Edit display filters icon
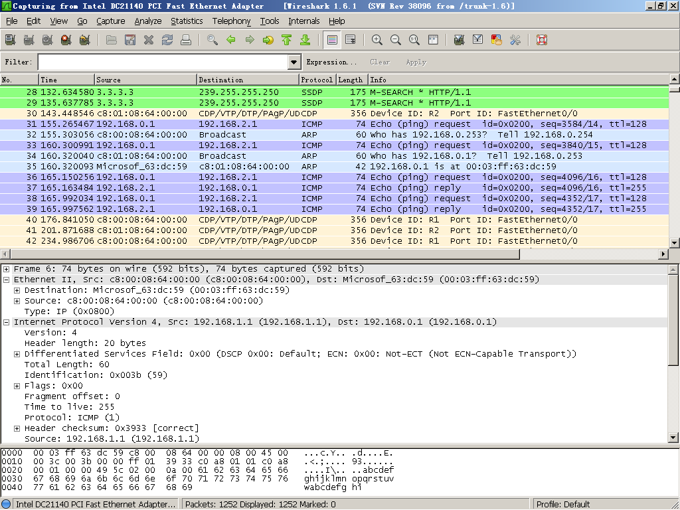The height and width of the screenshot is (510, 680). pyautogui.click(x=478, y=40)
